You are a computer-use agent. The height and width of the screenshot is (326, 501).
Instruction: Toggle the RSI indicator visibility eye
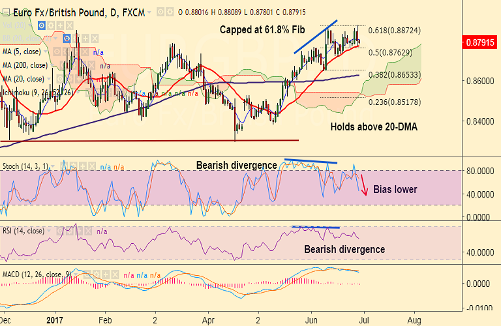click(60, 231)
